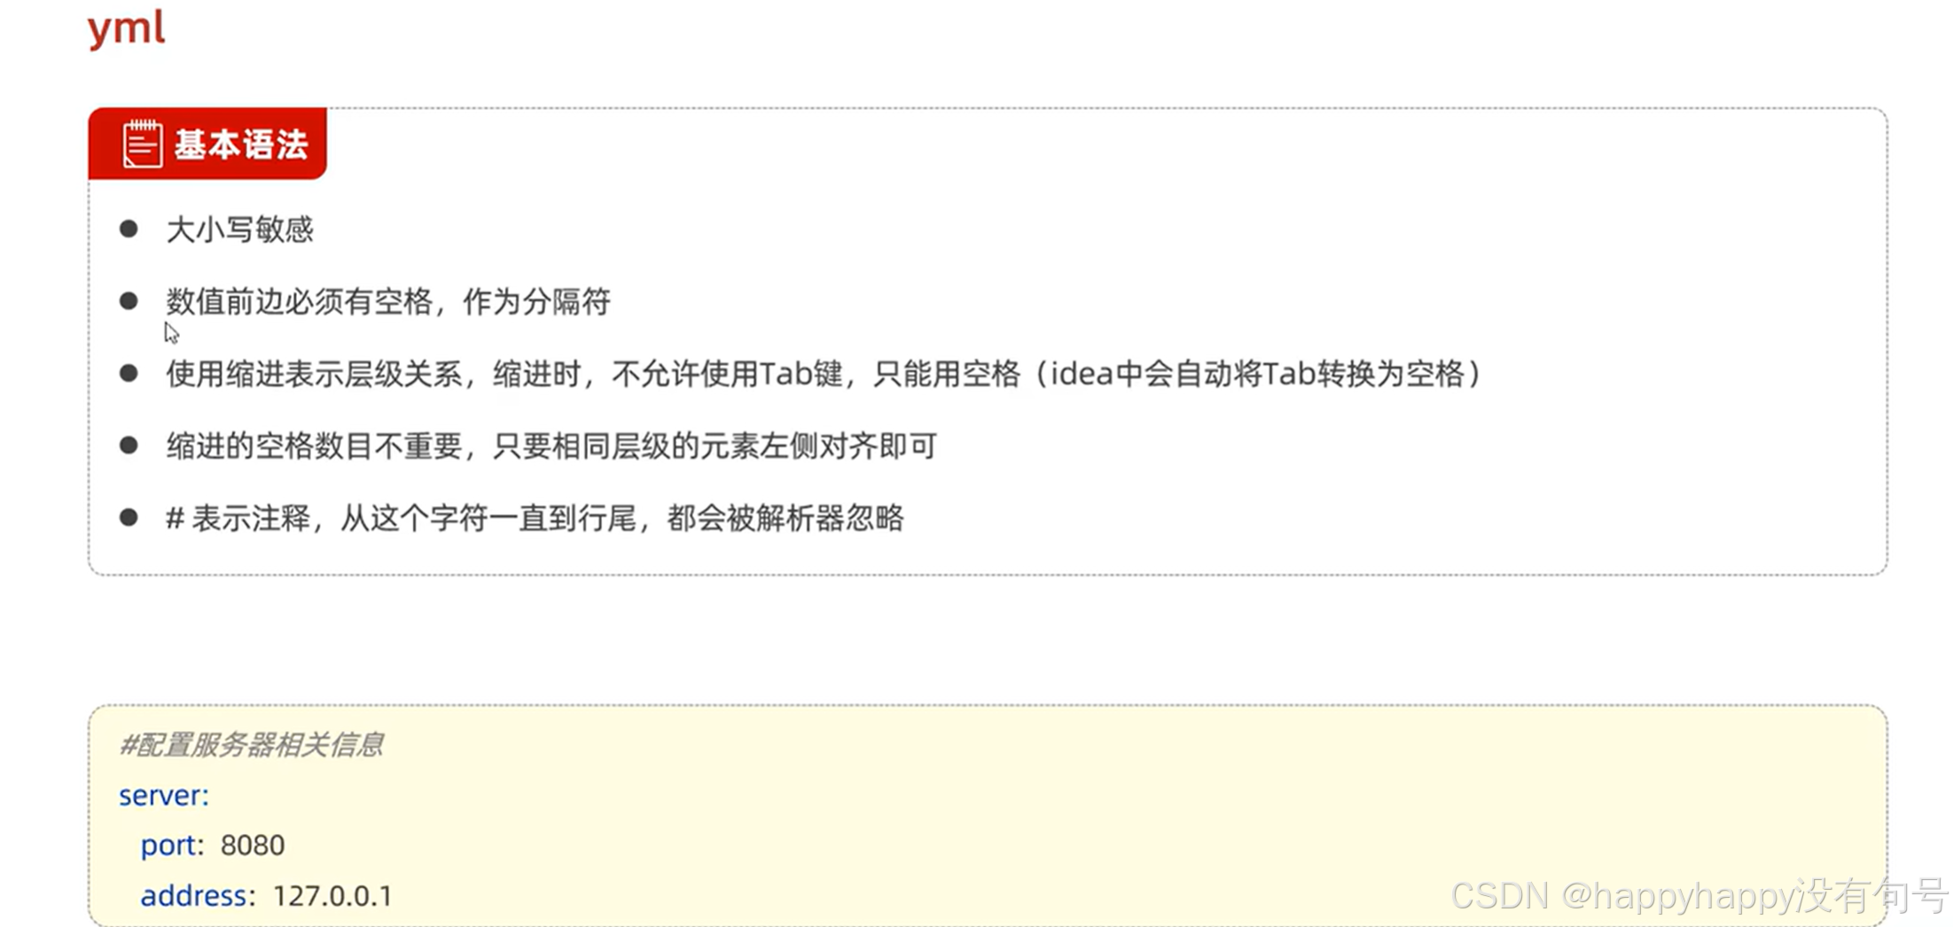The width and height of the screenshot is (1953, 927).
Task: Click the value 8080
Action: [253, 845]
